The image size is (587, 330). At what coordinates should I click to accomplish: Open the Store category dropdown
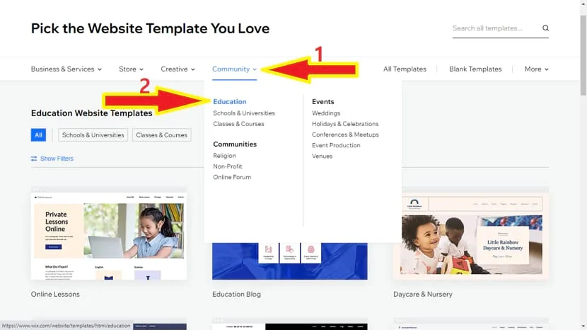(131, 69)
